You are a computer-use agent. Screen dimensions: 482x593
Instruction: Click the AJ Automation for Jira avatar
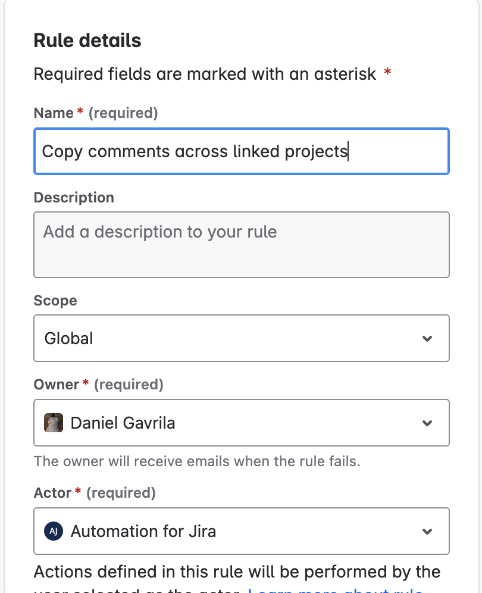point(54,531)
